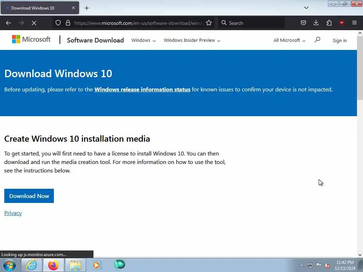Bookmark this page with the star icon

[209, 23]
